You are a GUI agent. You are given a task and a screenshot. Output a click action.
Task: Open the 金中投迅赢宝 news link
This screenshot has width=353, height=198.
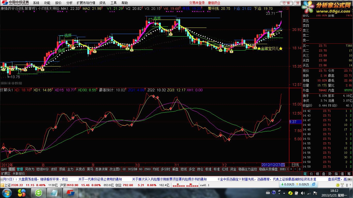[x=267, y=179]
